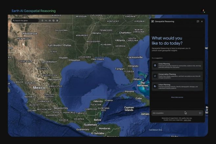Click the Search the globe field

tap(25, 20)
